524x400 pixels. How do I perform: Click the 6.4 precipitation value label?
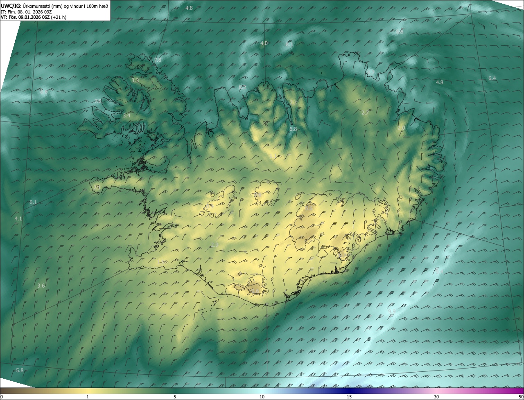[492, 78]
